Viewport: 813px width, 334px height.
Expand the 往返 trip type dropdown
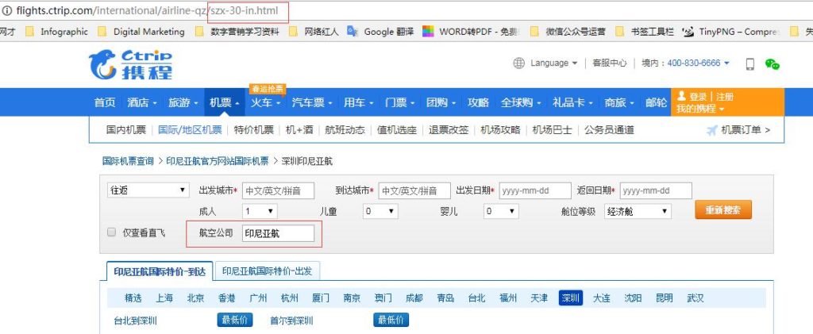tap(148, 190)
